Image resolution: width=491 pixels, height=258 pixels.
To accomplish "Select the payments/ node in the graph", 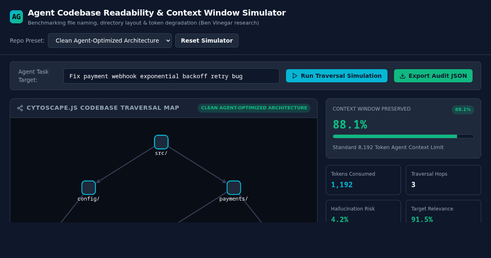I will tap(234, 188).
